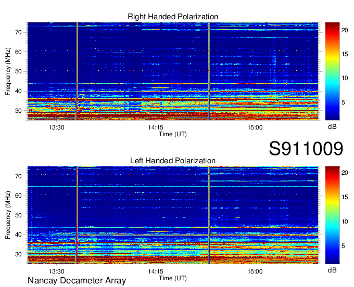354x287 pixels.
Task: Click the '5' value on bottom color bar scale
Action: (x=343, y=246)
